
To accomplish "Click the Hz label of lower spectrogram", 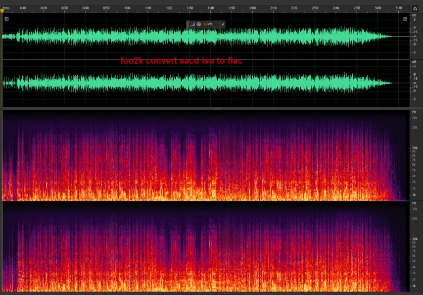I will [414, 203].
